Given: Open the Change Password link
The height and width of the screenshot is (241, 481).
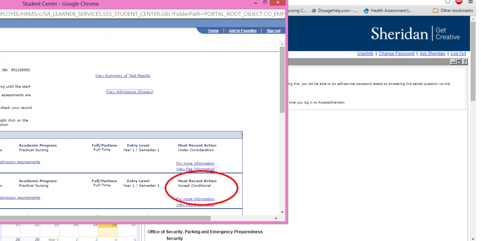Looking at the screenshot, I should [x=396, y=54].
